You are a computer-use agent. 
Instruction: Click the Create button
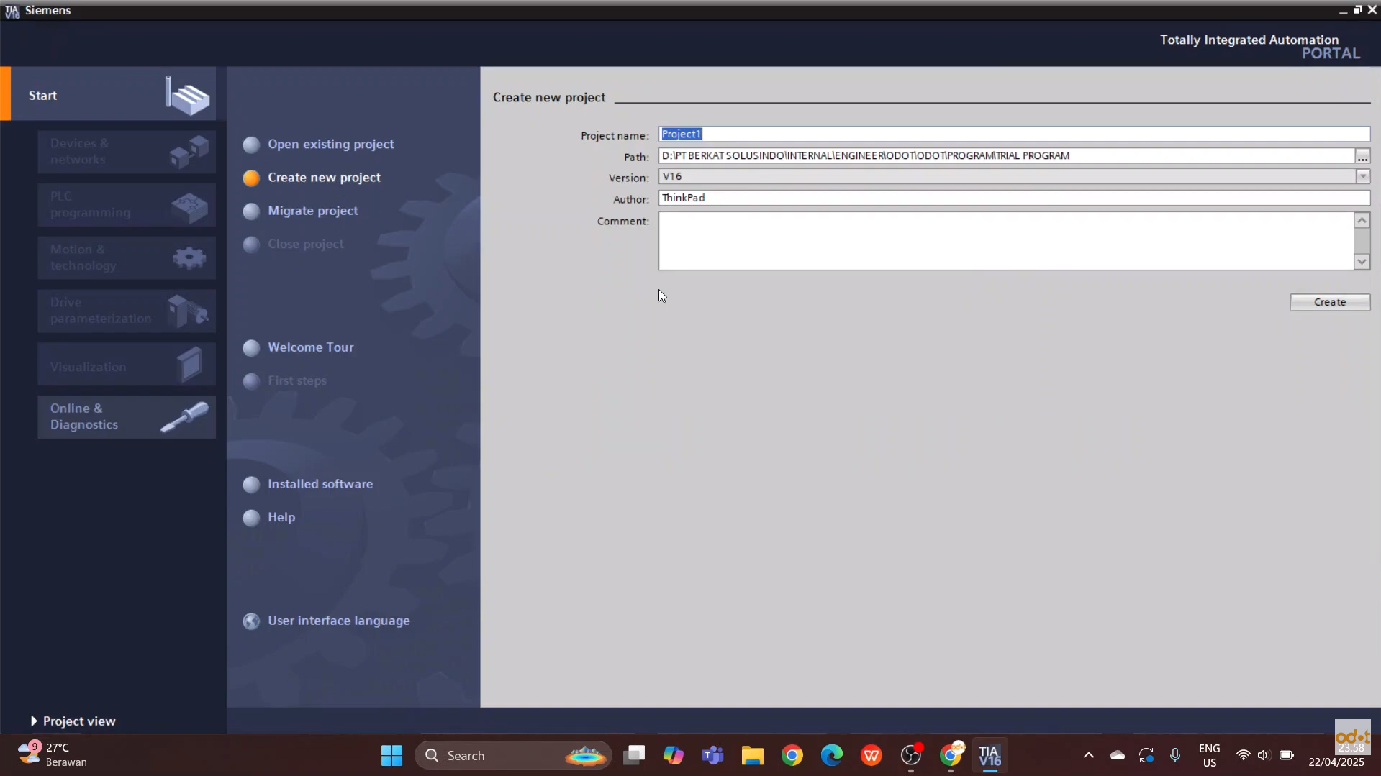point(1330,302)
